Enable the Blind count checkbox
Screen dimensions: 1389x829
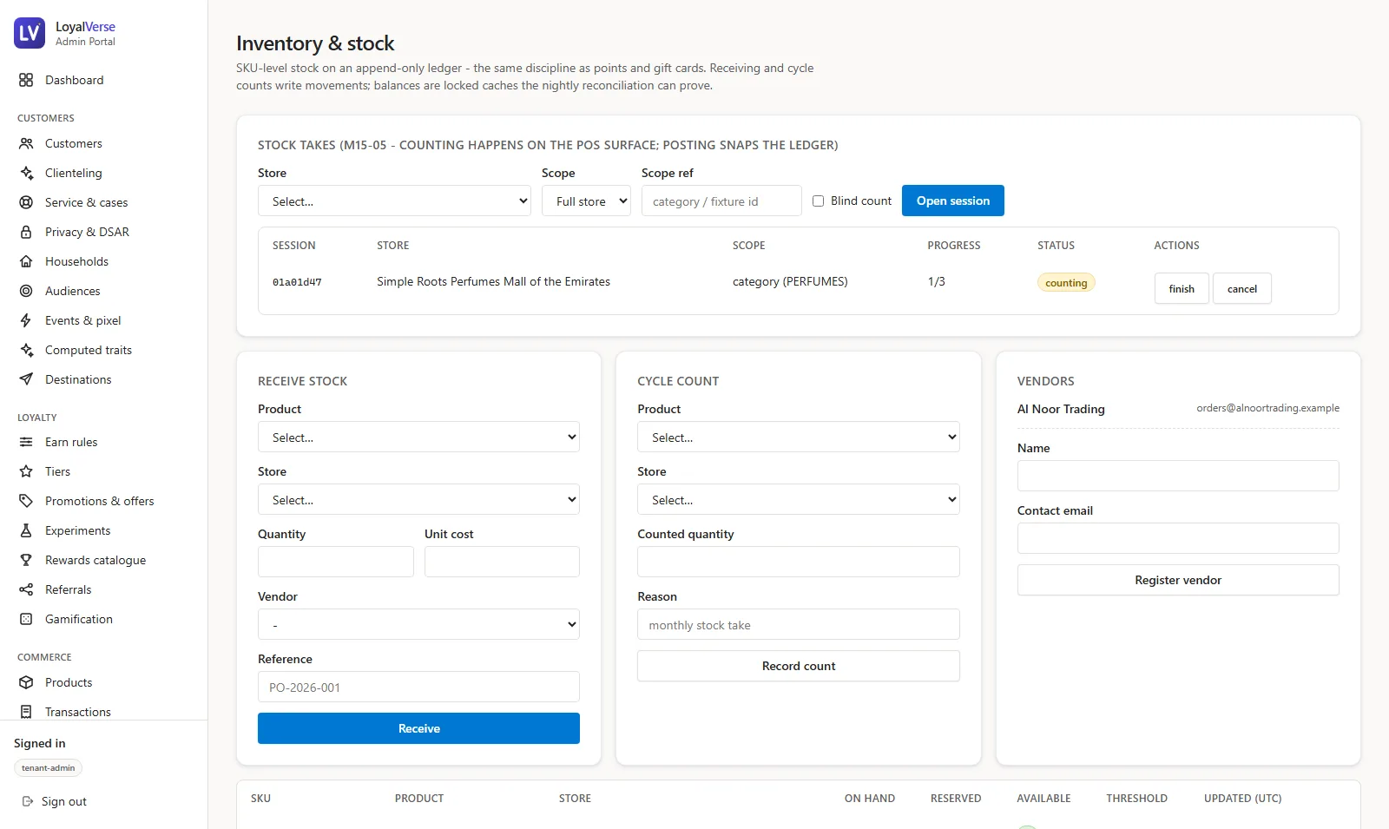coord(818,201)
